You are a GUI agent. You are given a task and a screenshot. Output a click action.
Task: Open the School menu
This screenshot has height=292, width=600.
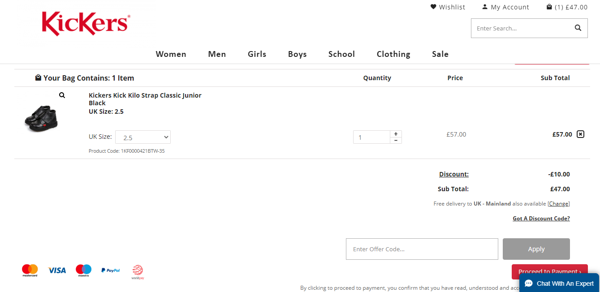(341, 54)
